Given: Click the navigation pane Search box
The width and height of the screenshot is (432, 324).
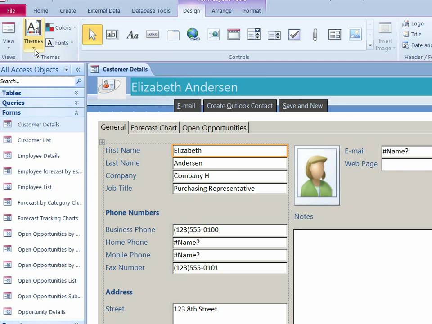Looking at the screenshot, I should [x=37, y=81].
